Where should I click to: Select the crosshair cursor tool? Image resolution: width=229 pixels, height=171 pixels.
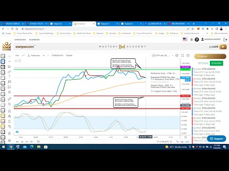10,56
